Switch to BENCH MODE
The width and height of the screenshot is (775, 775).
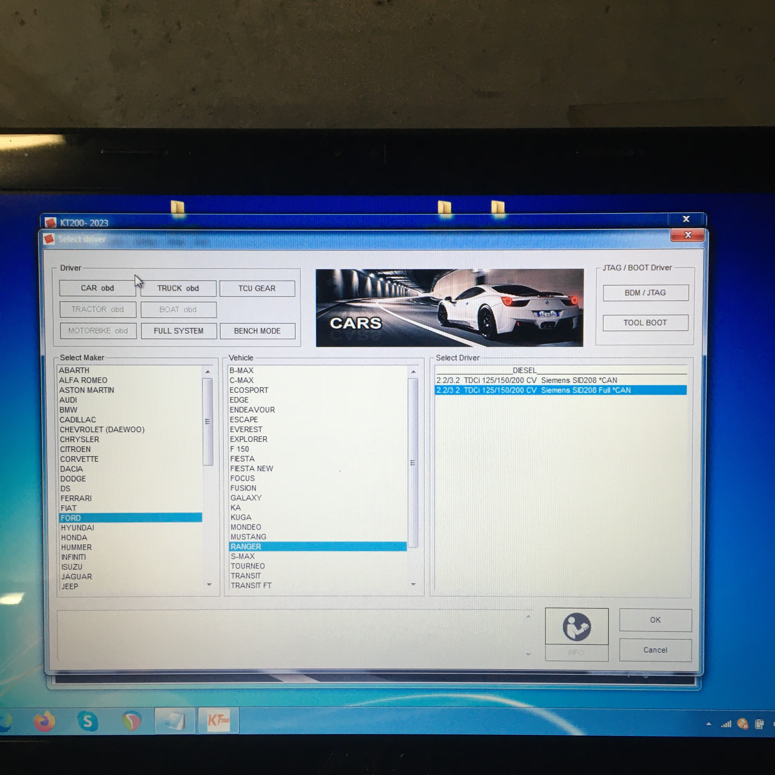coord(258,331)
